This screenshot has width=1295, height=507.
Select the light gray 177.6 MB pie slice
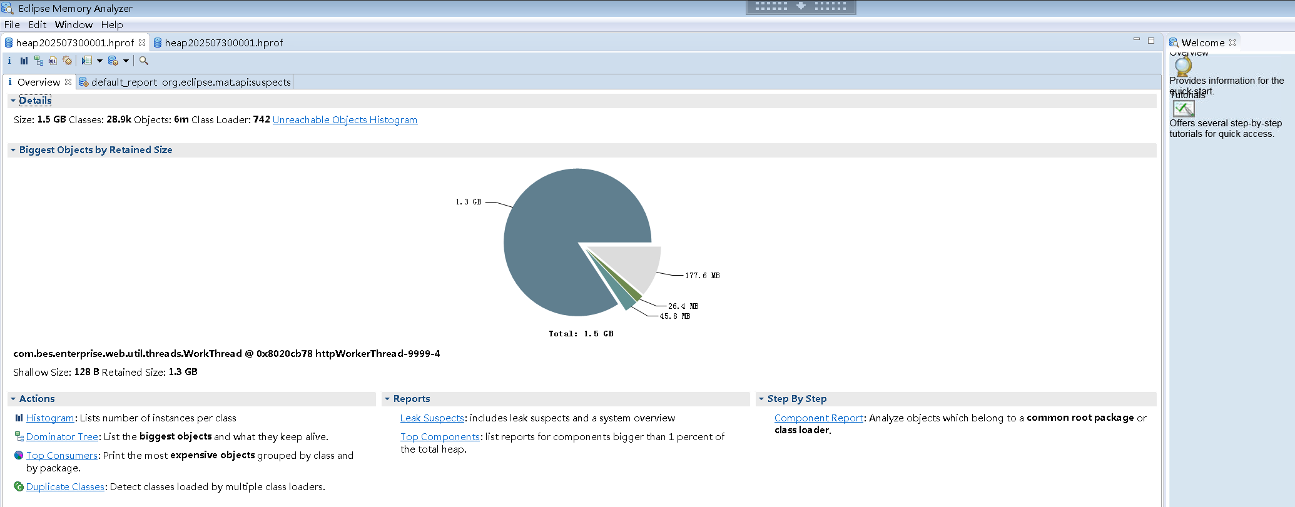(x=632, y=266)
